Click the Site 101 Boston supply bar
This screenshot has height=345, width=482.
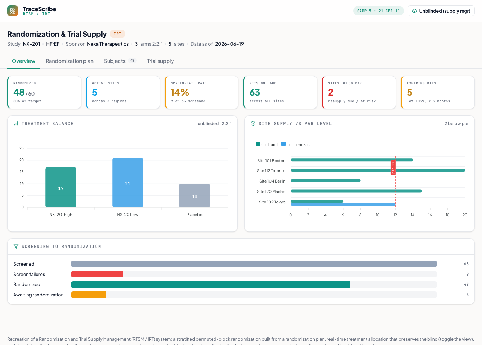click(x=352, y=160)
